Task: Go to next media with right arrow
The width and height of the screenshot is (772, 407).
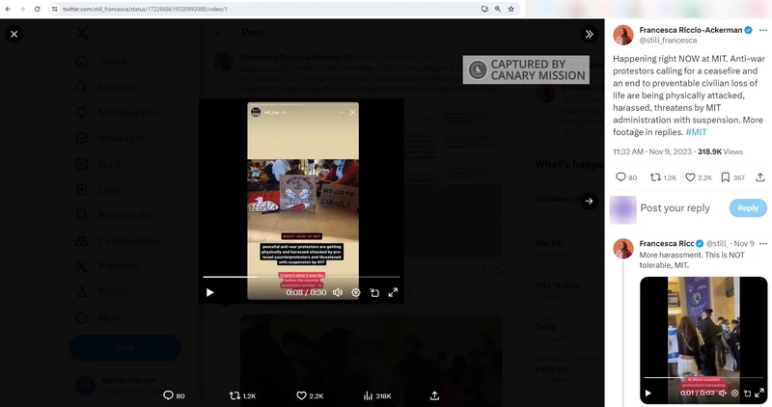Action: (589, 201)
